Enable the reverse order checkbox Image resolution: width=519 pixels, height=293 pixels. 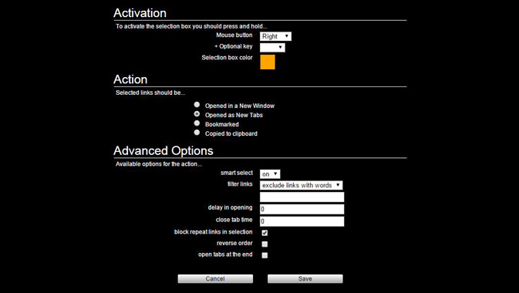point(265,244)
